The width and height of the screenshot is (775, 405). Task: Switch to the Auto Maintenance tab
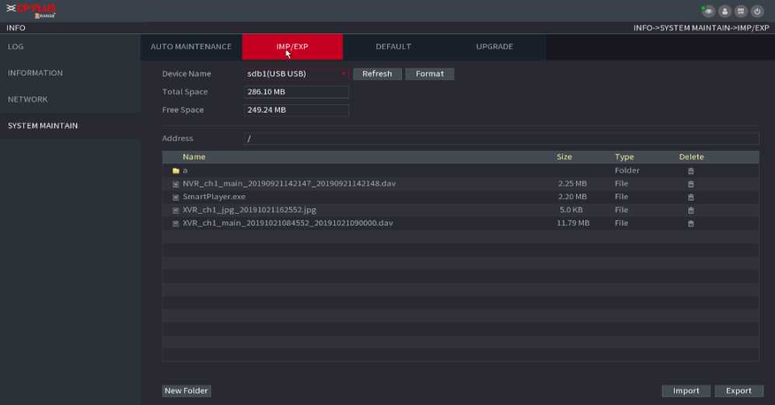point(191,47)
